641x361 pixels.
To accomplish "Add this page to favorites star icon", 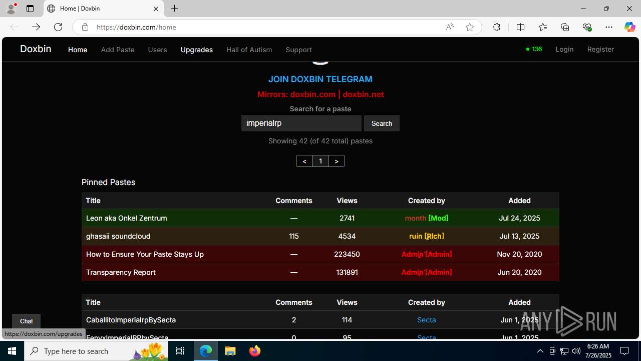I will [x=470, y=27].
